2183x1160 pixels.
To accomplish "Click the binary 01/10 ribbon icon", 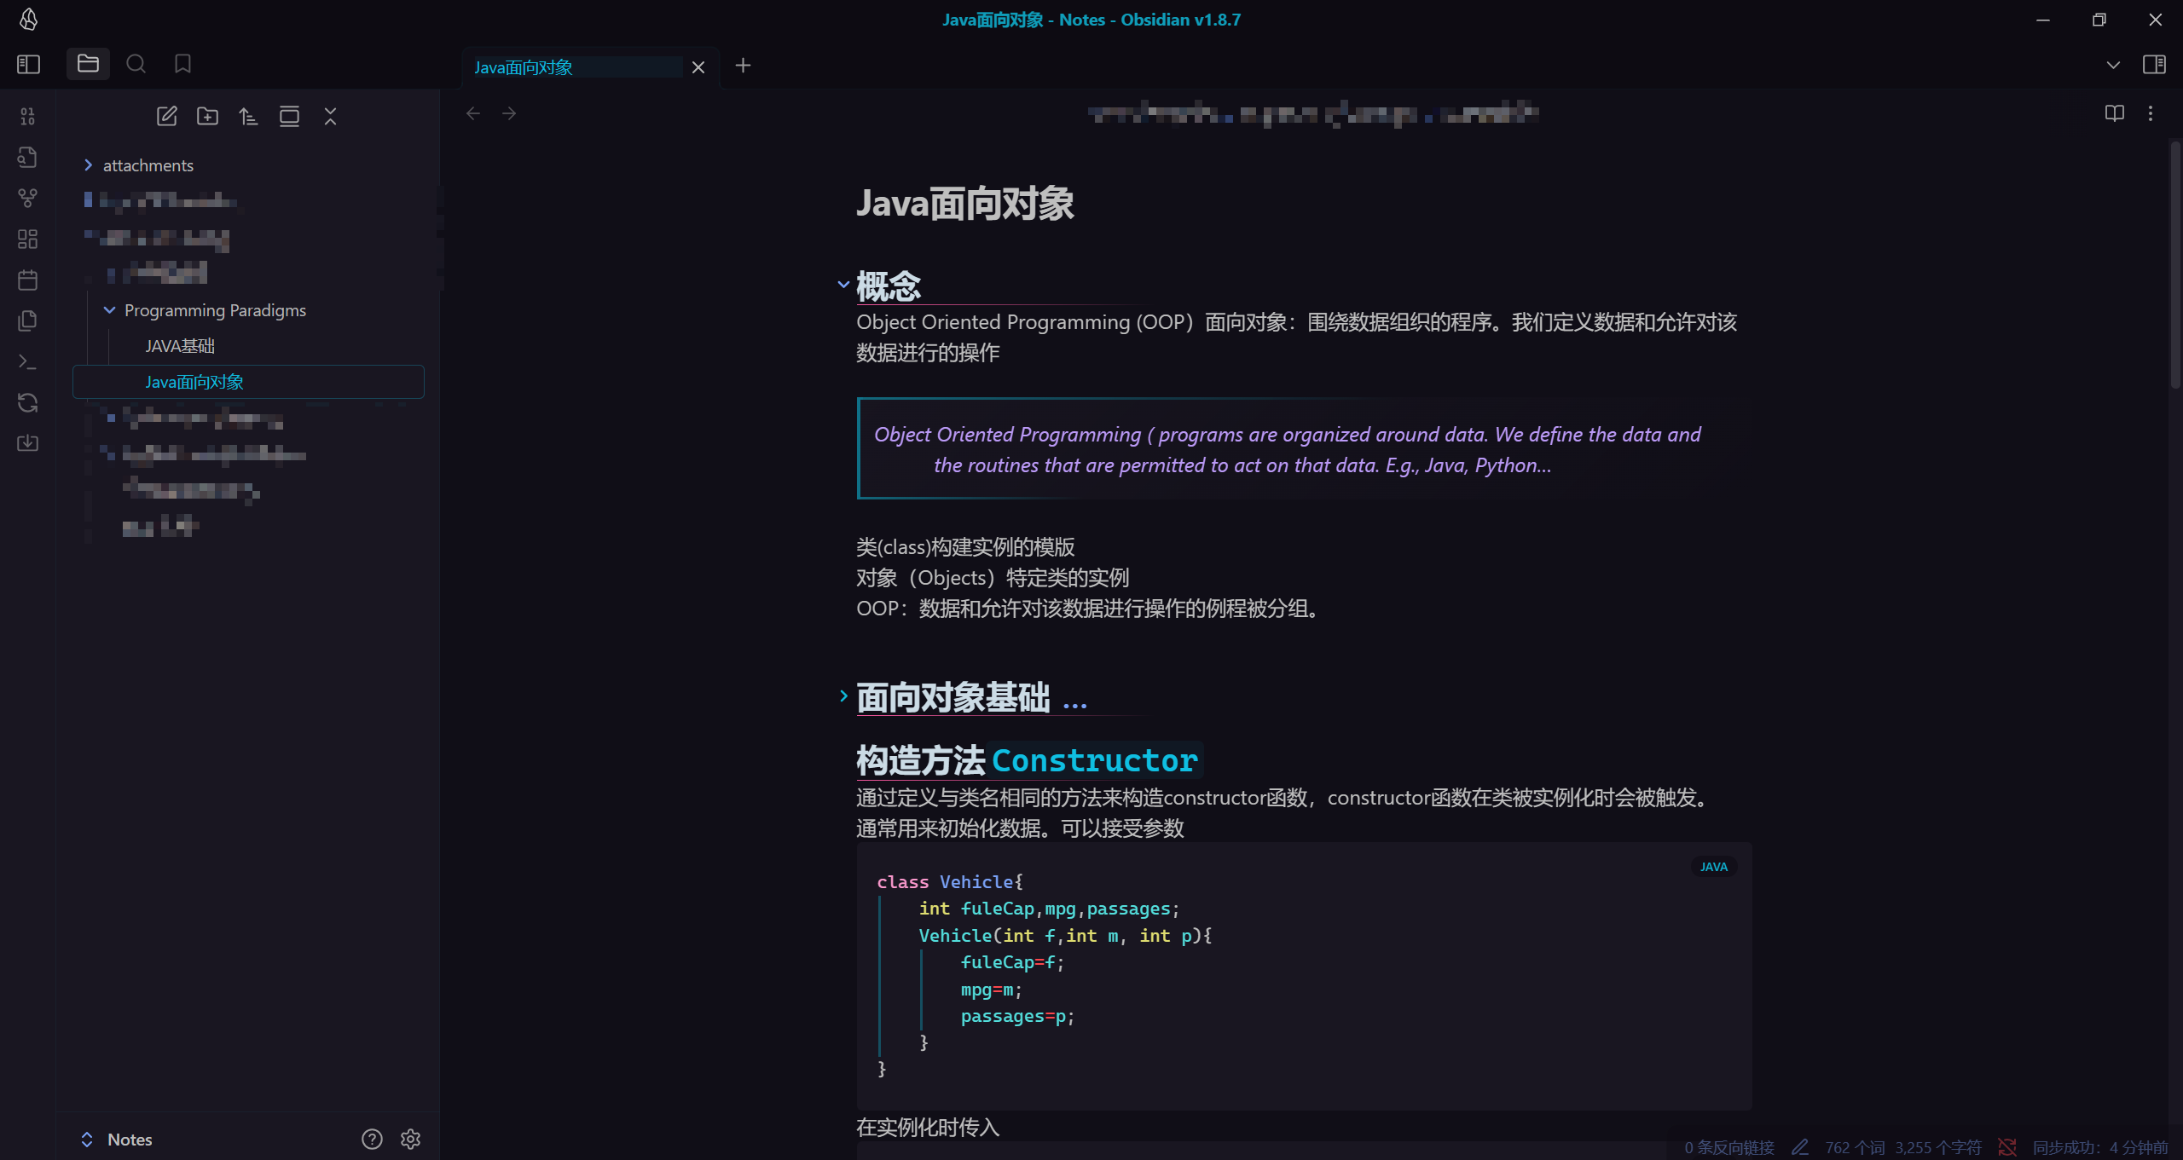I will click(28, 116).
